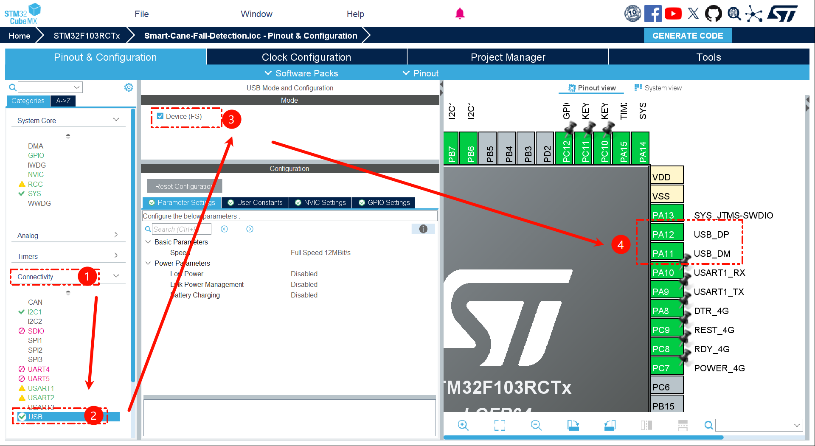Click the GENERATE CODE button
This screenshot has width=815, height=446.
tap(687, 36)
